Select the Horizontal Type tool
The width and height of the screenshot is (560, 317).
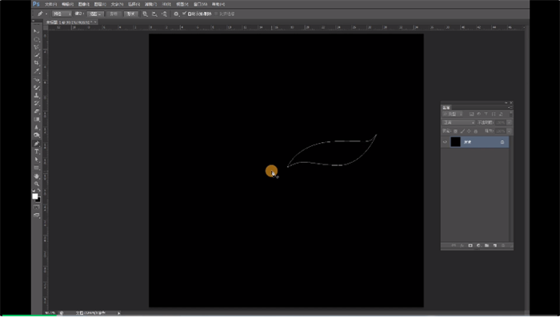pos(37,152)
